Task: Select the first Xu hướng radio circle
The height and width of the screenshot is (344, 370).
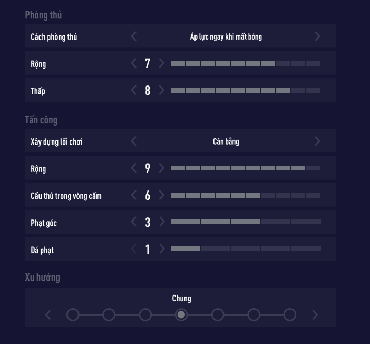Action: 73,315
